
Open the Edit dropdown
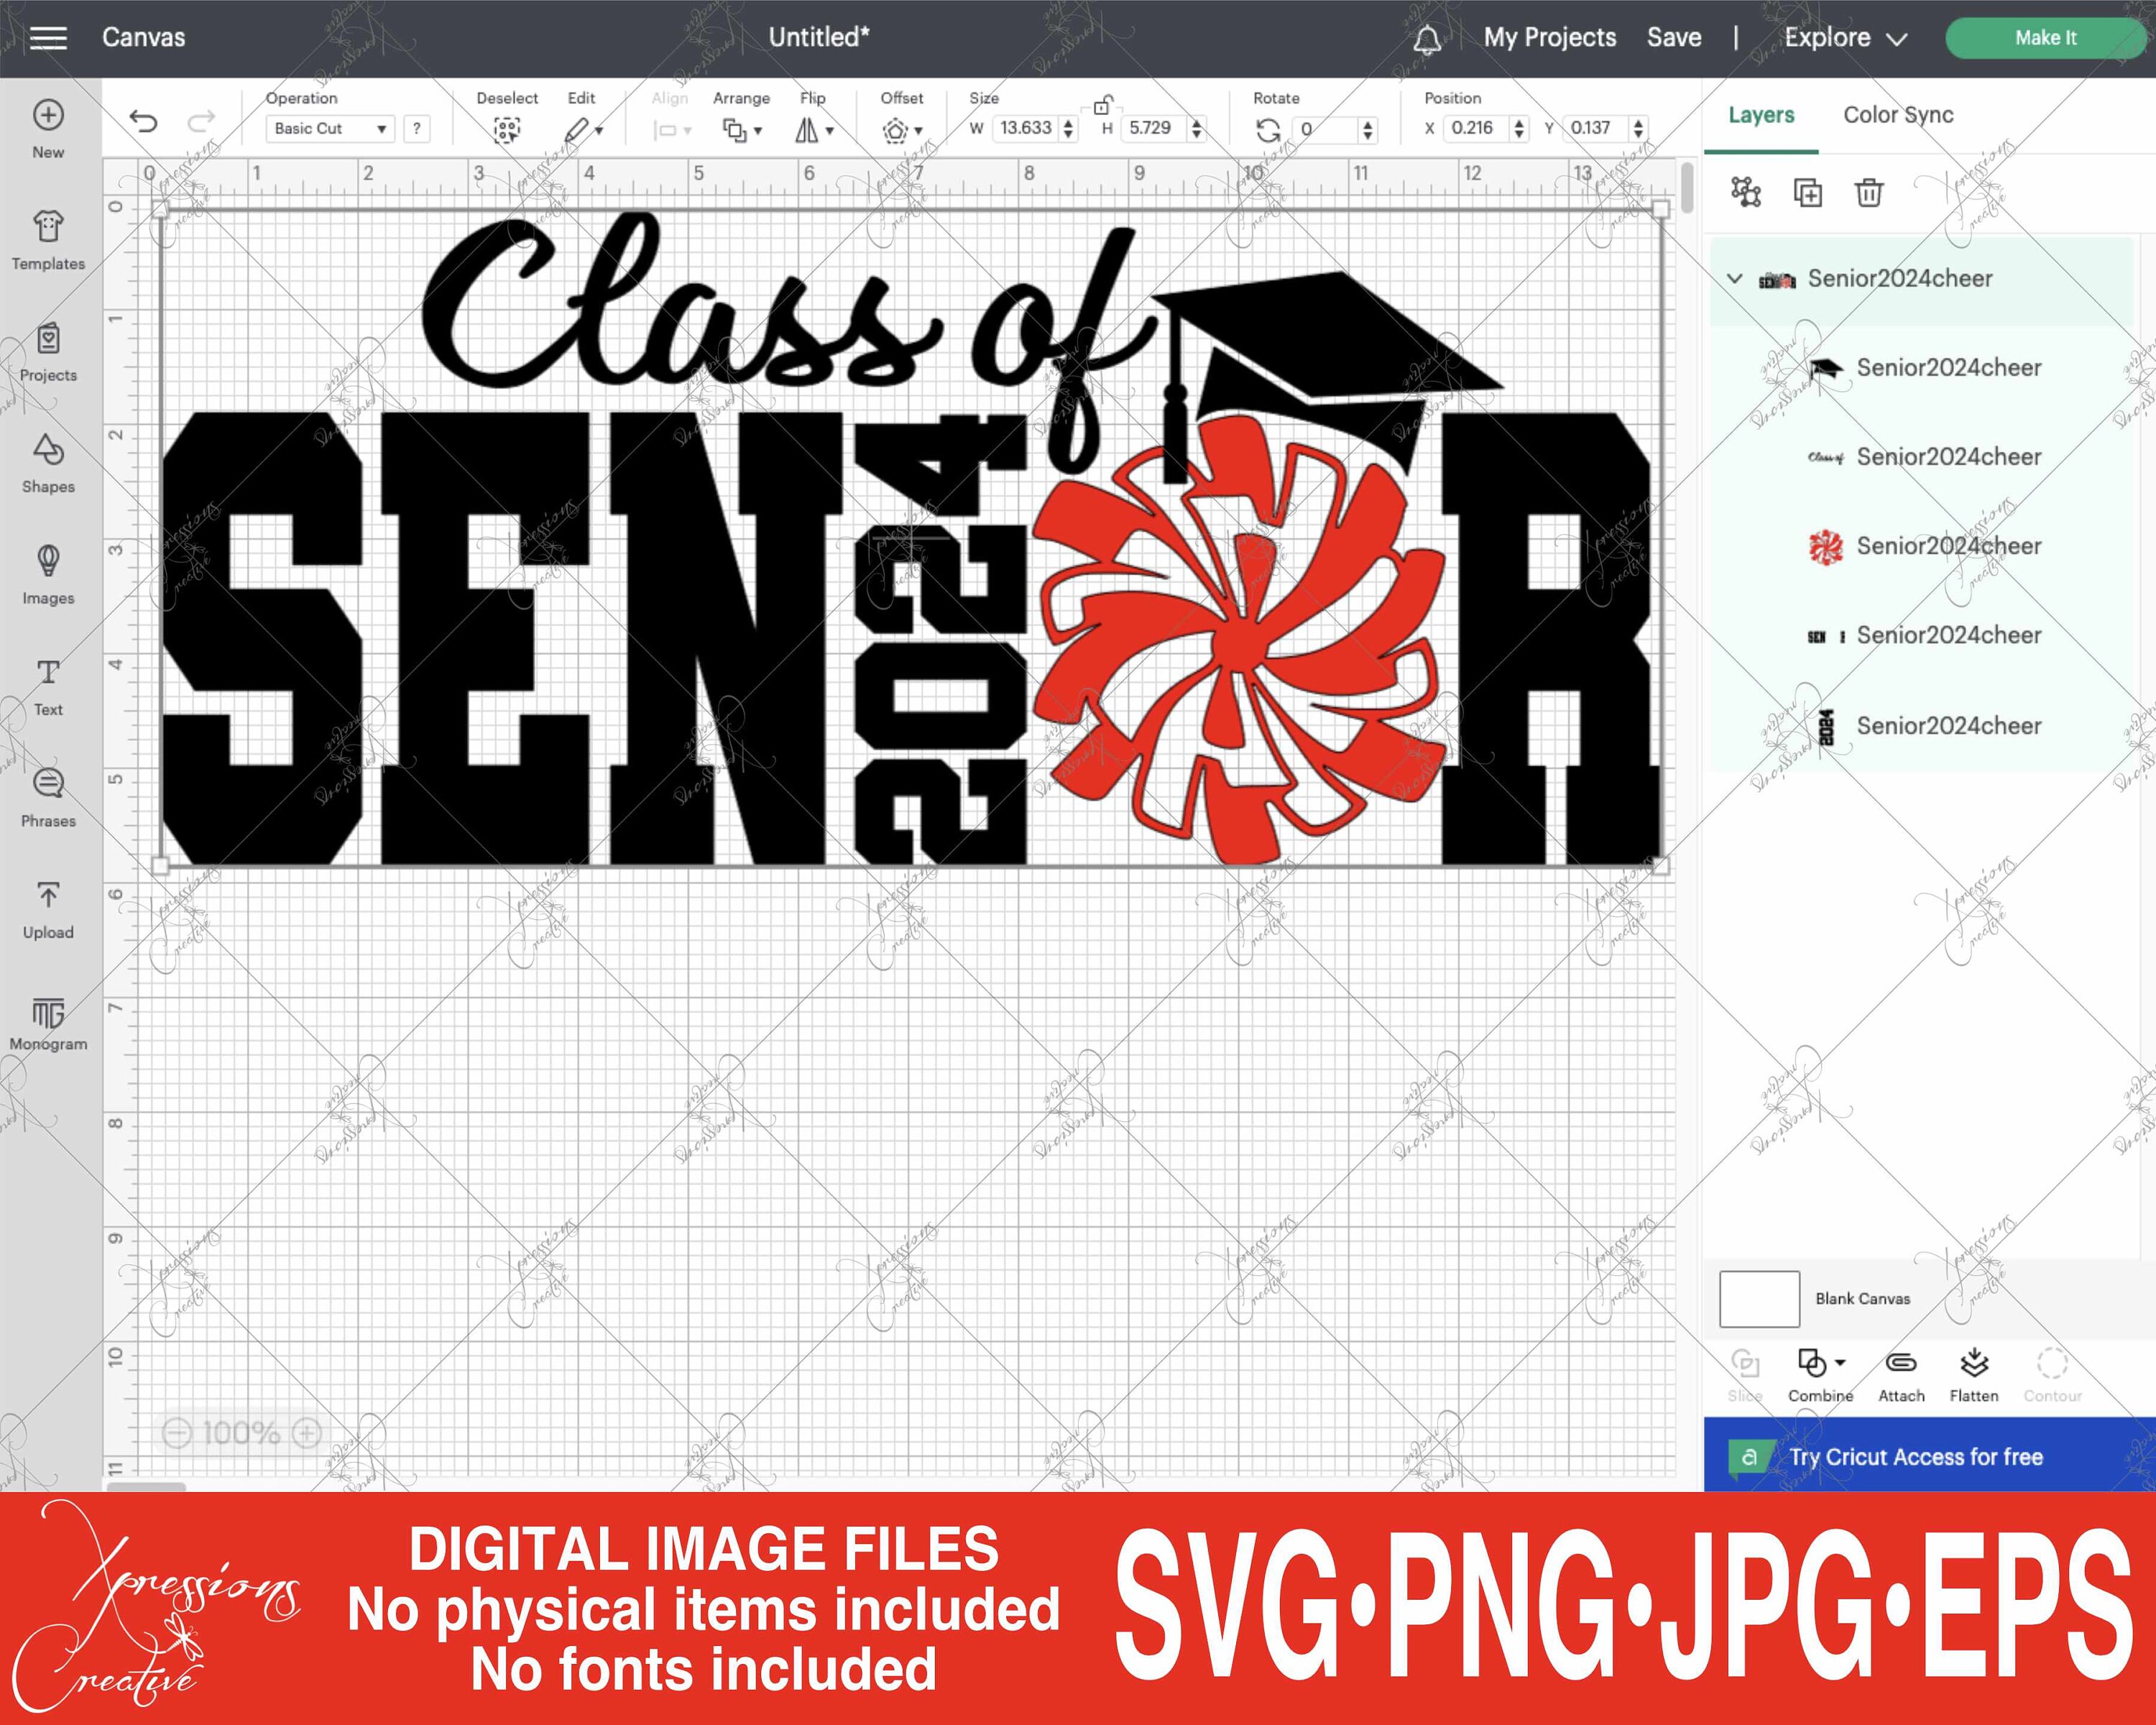click(x=583, y=130)
